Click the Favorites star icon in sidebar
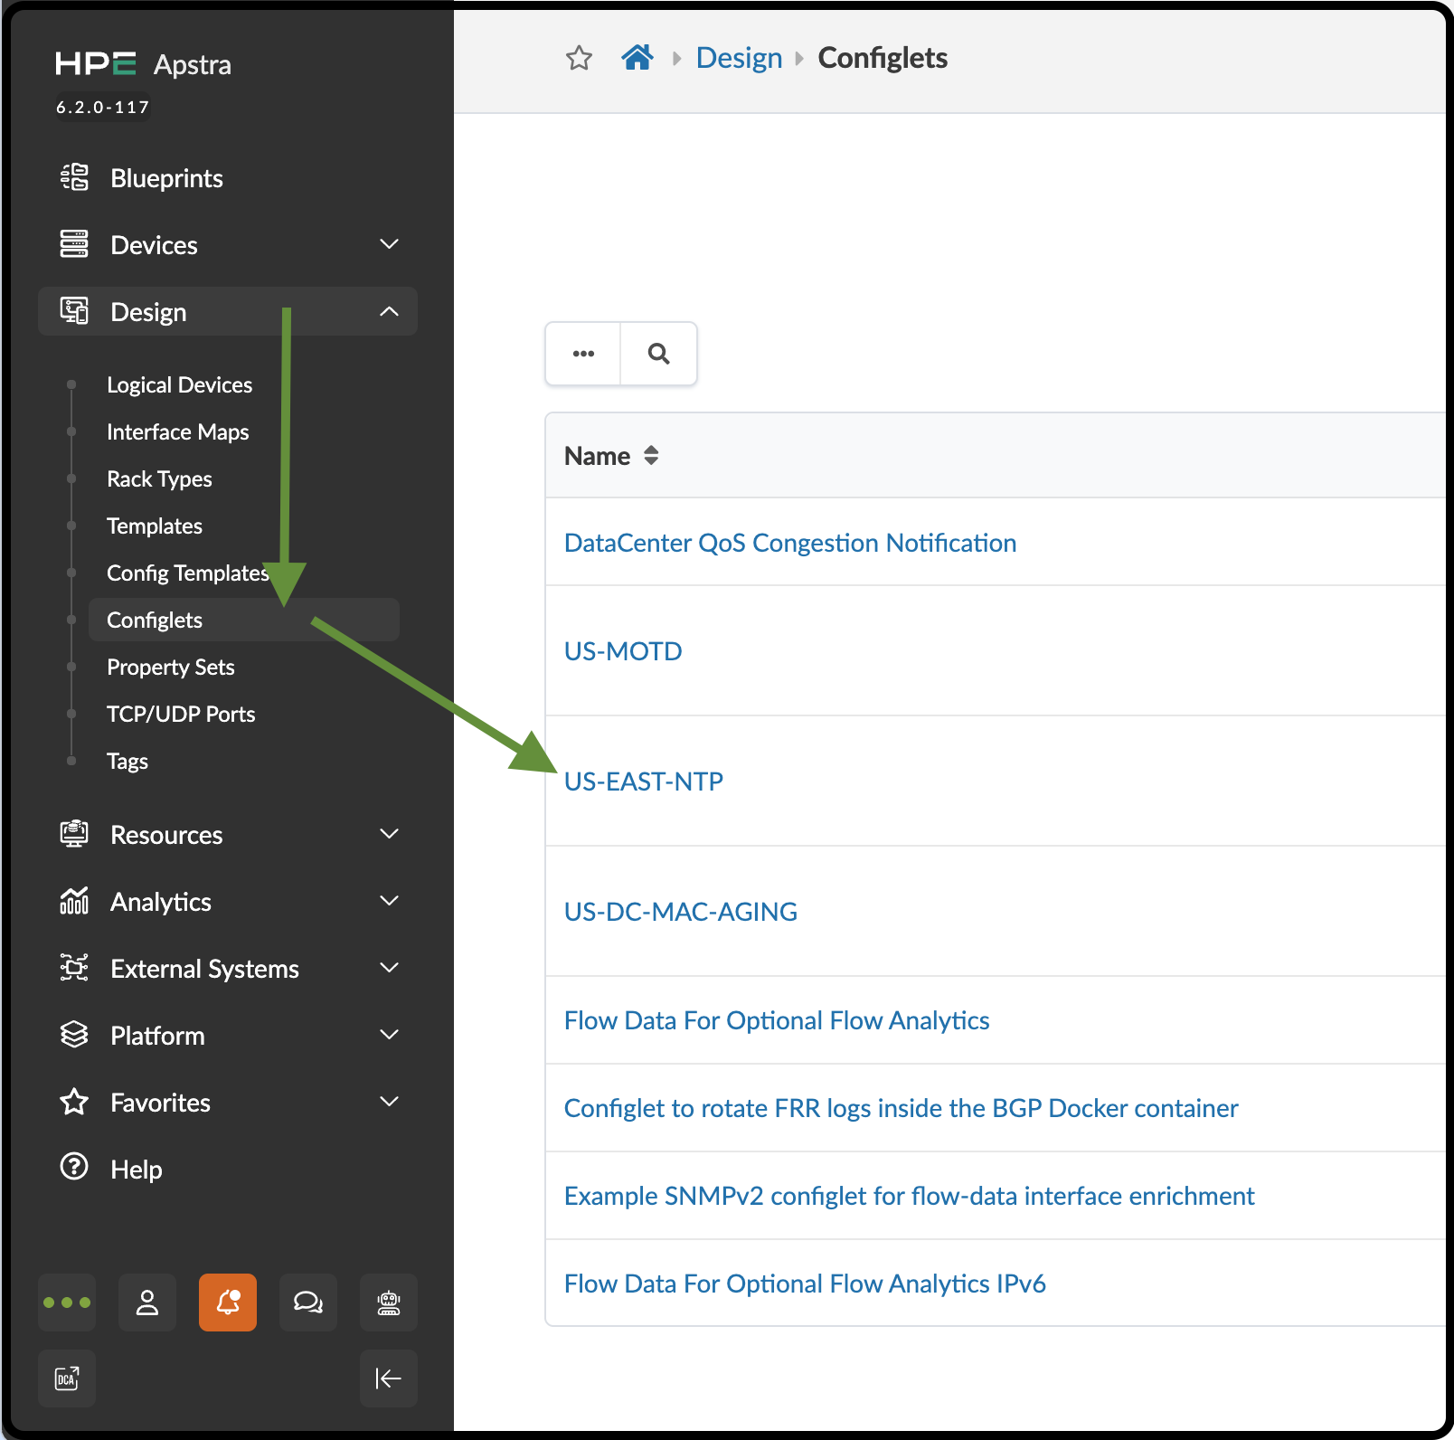Screen dimensions: 1454x1440 (x=74, y=1102)
